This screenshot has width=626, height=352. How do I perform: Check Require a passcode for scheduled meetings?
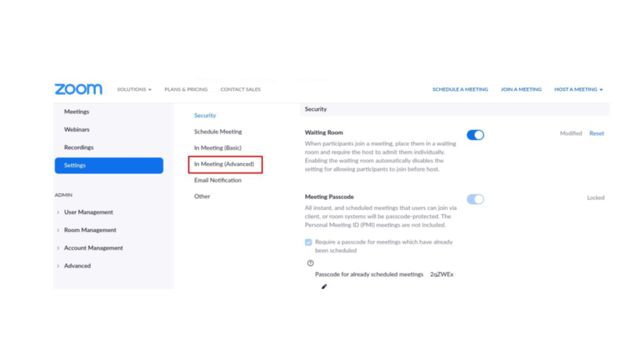coord(308,242)
